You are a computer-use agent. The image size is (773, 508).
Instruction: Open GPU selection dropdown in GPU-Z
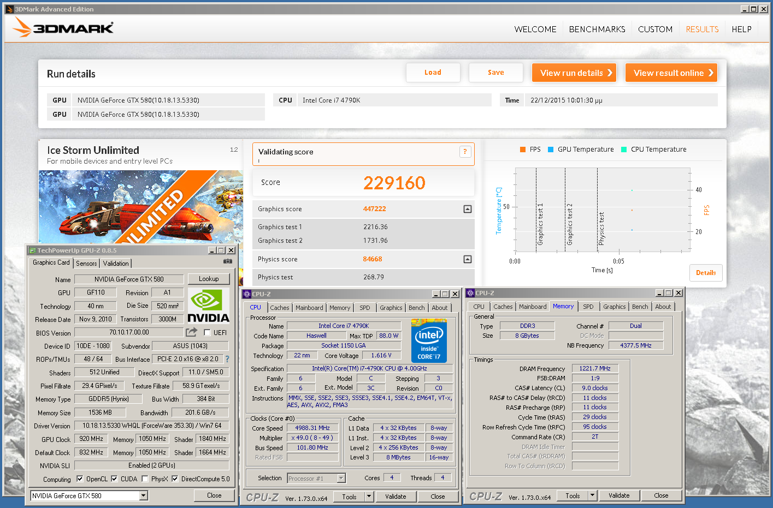point(143,495)
